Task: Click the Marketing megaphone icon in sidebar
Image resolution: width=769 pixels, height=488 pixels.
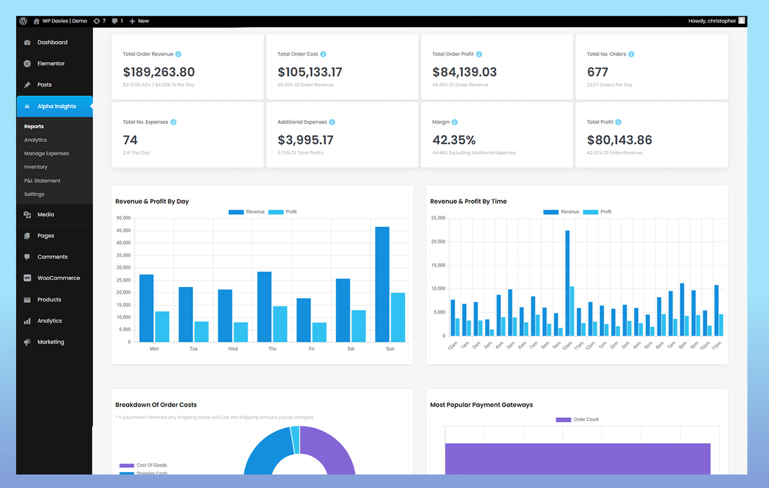Action: coord(27,342)
